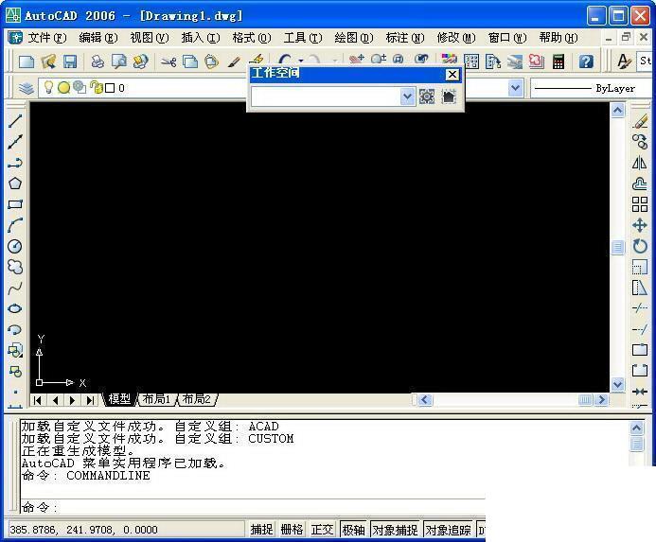
Task: Open Help with the question mark icon
Action: [586, 61]
